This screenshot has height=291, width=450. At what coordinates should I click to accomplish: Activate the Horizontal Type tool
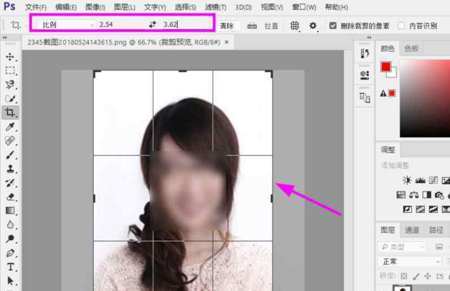(x=10, y=267)
